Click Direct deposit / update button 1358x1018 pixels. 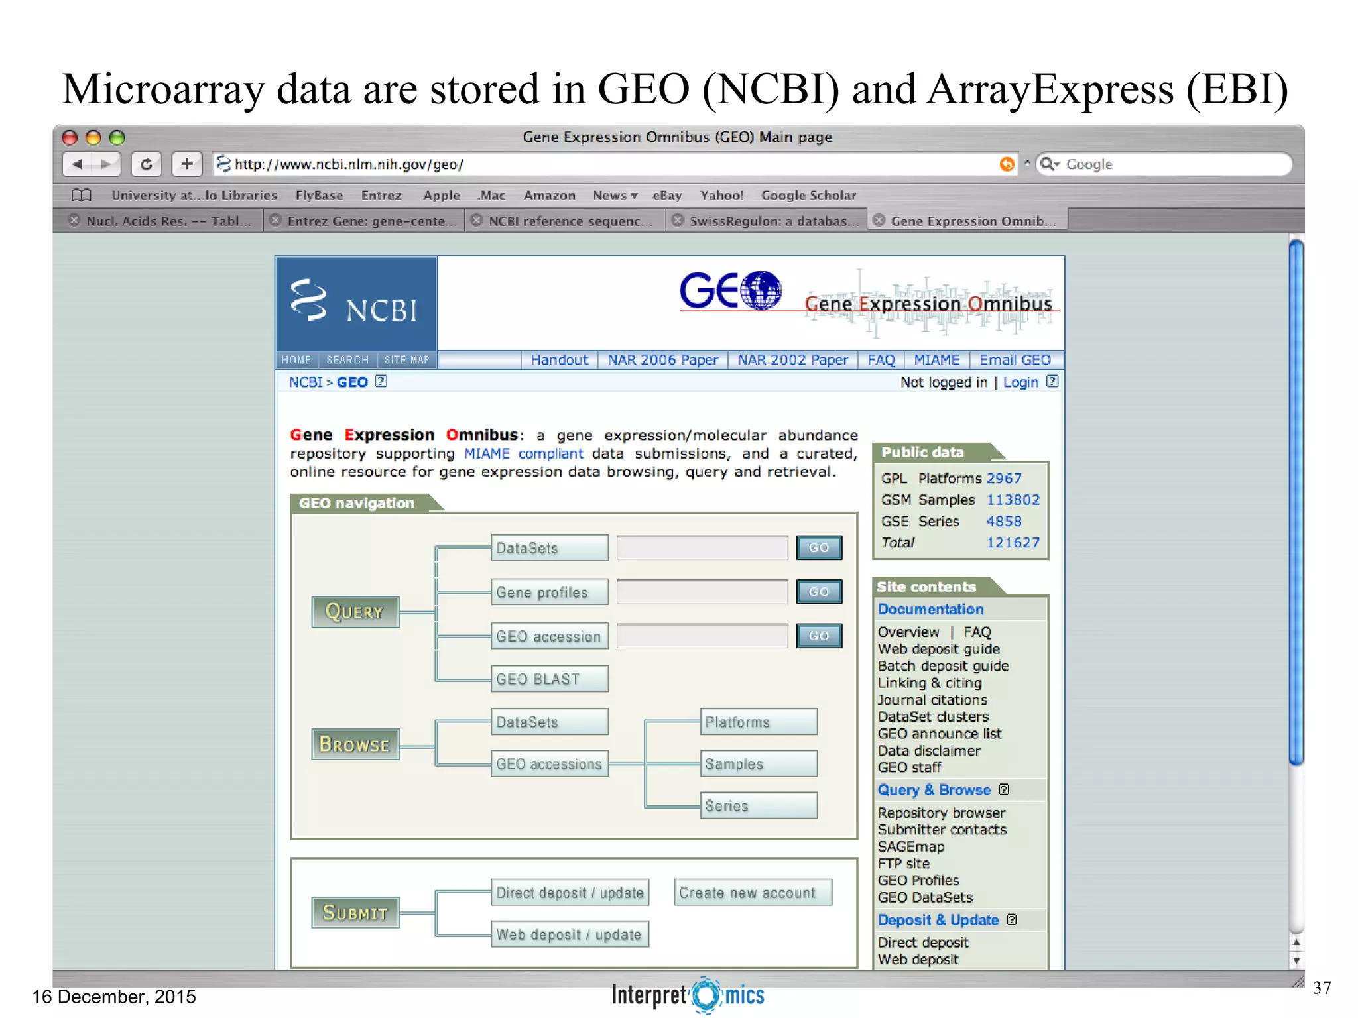click(x=570, y=893)
